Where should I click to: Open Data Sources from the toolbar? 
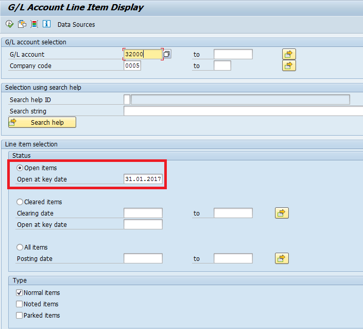(76, 25)
